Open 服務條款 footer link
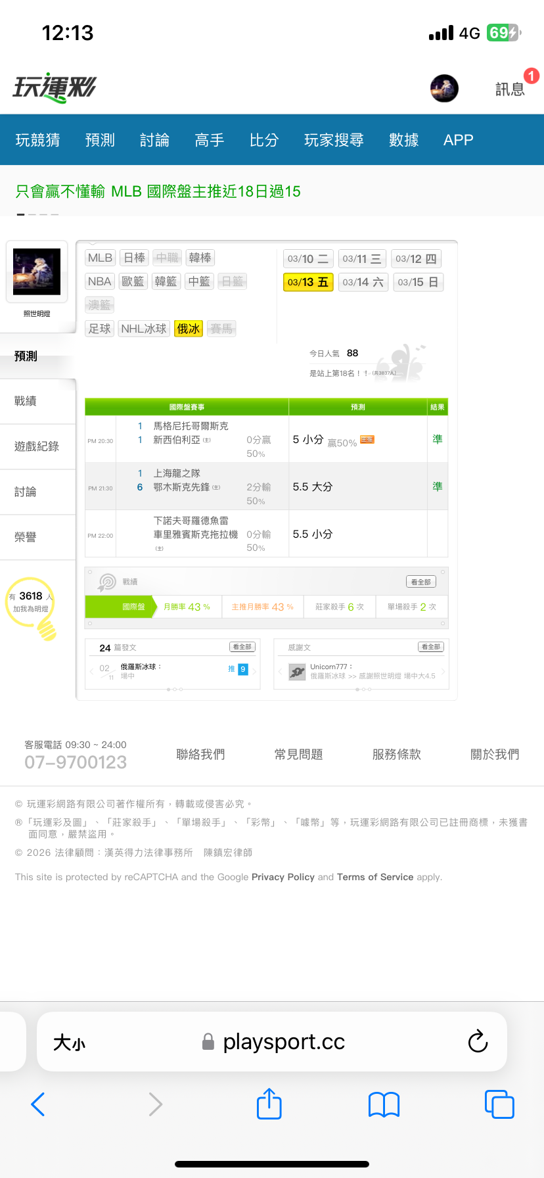 pyautogui.click(x=397, y=755)
